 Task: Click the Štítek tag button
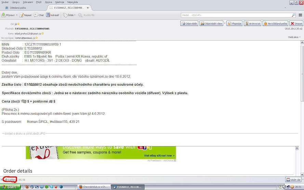69,15
